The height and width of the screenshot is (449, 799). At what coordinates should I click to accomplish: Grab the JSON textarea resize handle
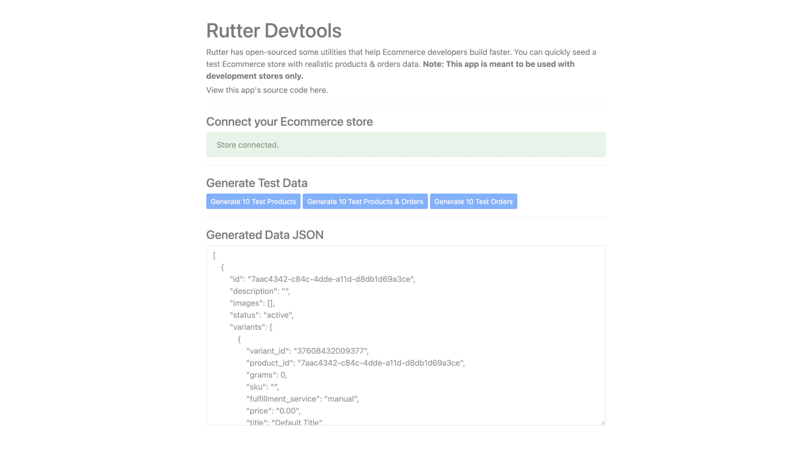602,422
